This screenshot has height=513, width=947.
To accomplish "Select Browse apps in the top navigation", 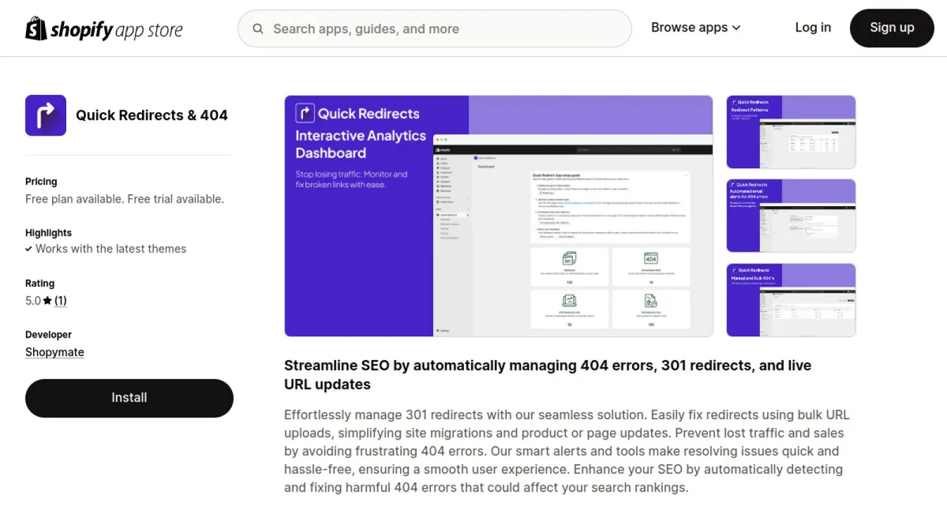I will [689, 28].
